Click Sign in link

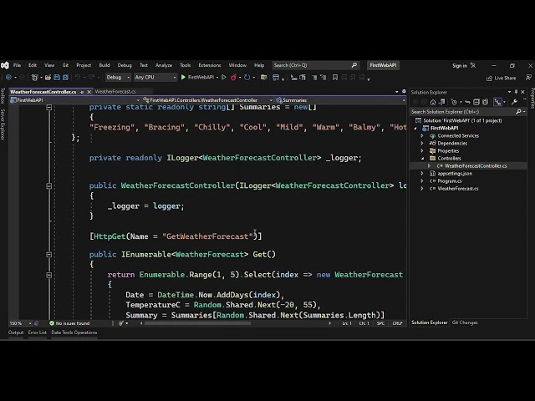click(x=460, y=65)
